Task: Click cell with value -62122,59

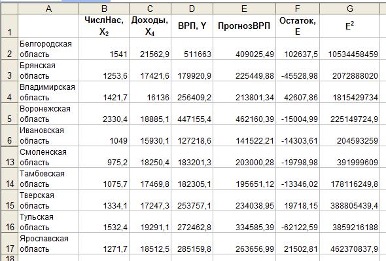Action: 298,222
